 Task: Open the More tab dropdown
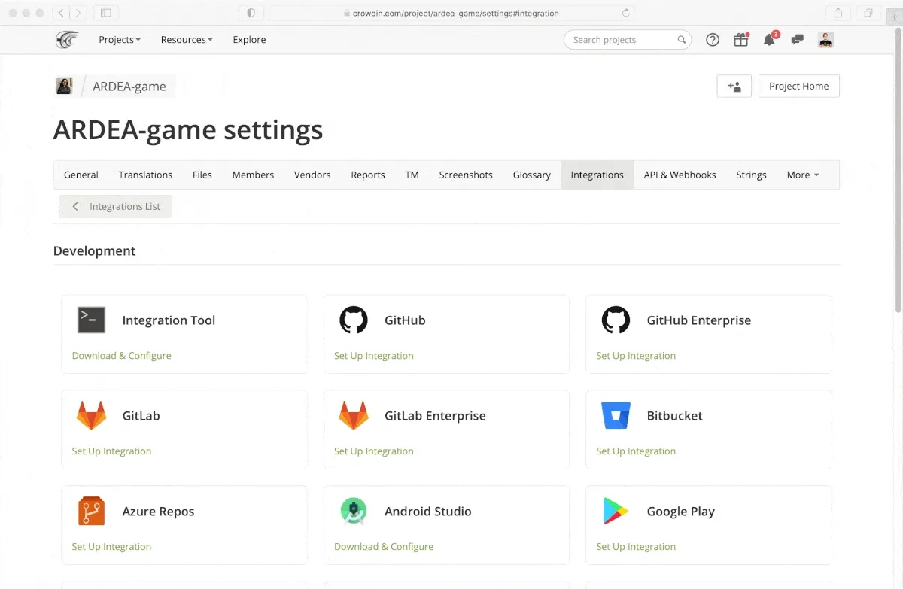[x=802, y=175]
